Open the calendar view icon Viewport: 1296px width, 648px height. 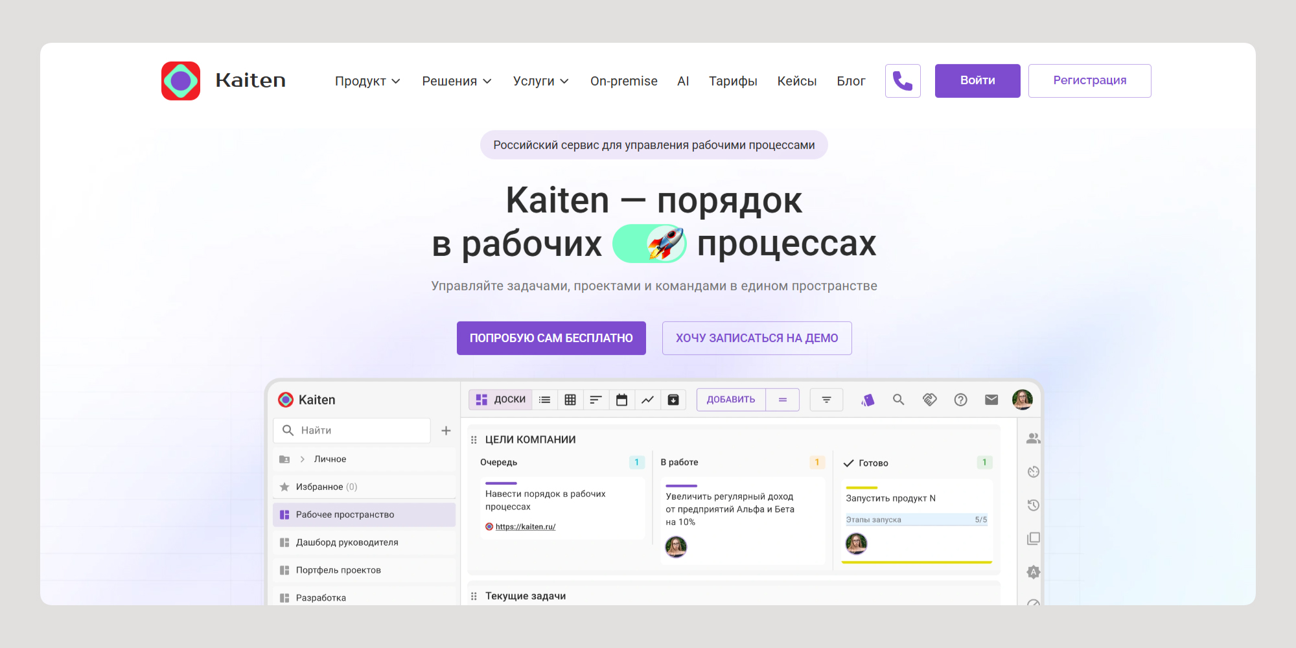tap(621, 400)
